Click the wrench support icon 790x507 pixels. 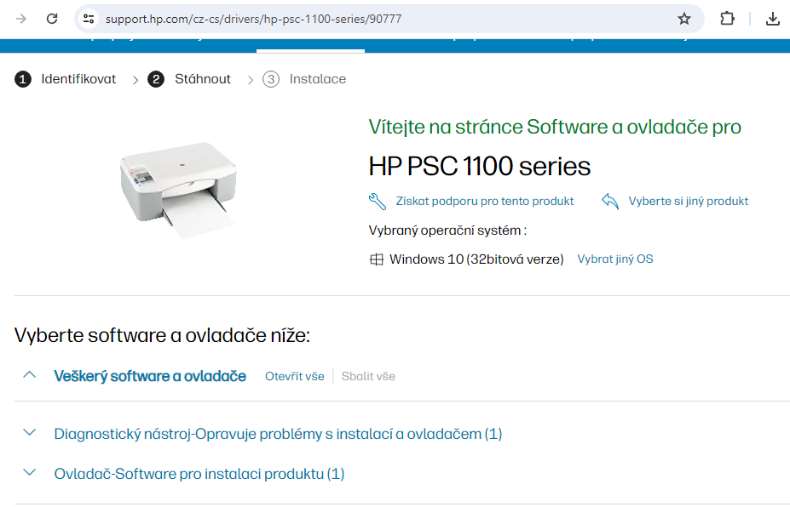(378, 202)
